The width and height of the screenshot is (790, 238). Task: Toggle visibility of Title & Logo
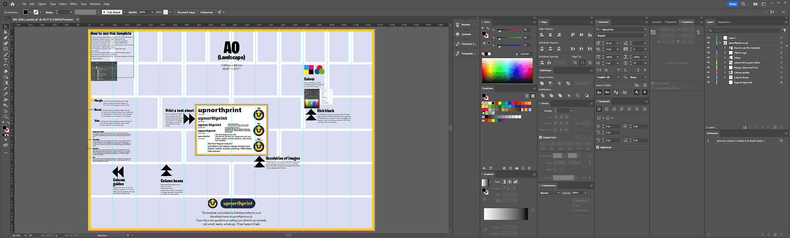click(x=709, y=53)
